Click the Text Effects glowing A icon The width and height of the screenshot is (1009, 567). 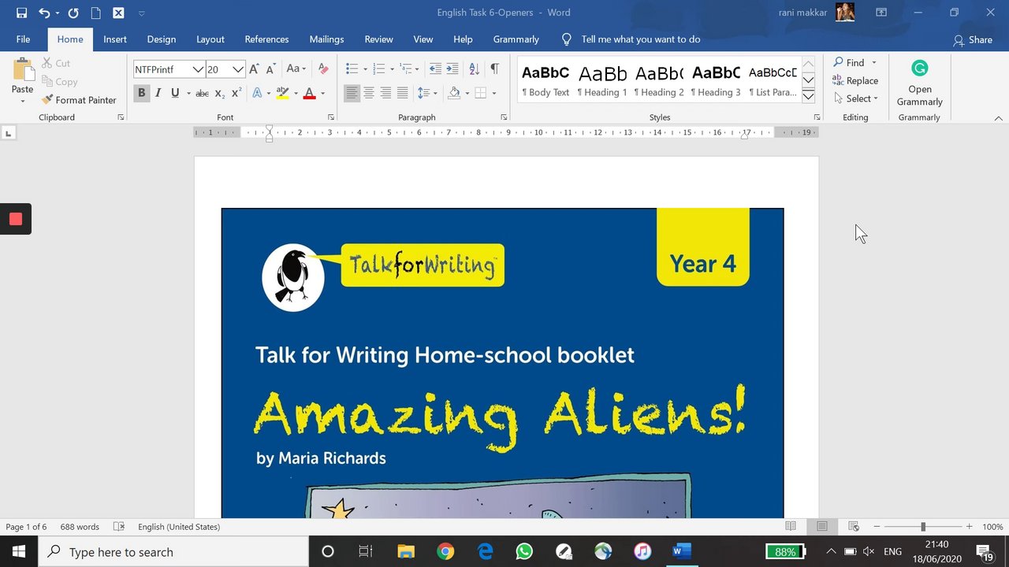257,93
